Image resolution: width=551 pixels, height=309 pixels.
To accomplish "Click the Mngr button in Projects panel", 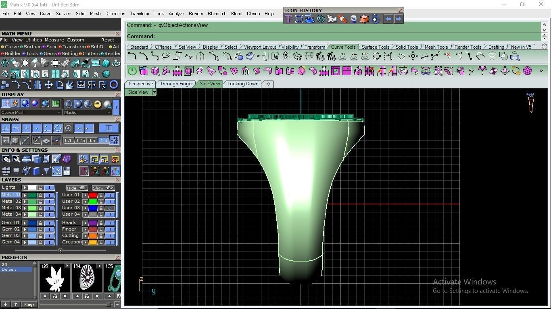I will 29,305.
